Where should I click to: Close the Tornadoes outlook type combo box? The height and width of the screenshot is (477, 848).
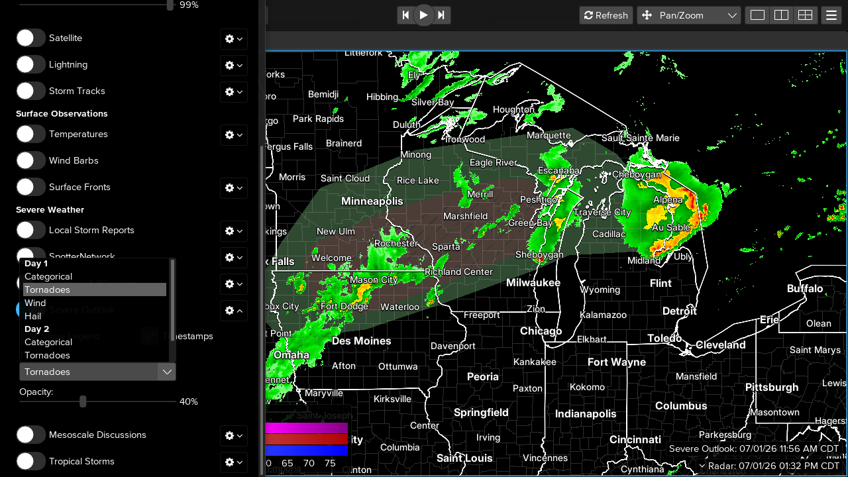(98, 372)
